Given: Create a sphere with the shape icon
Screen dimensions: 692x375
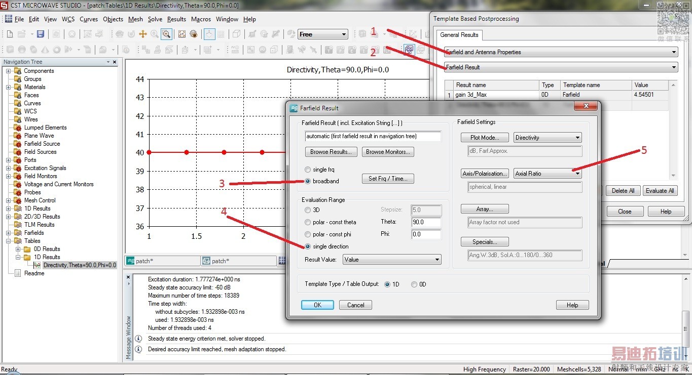Looking at the screenshot, I should pos(22,50).
